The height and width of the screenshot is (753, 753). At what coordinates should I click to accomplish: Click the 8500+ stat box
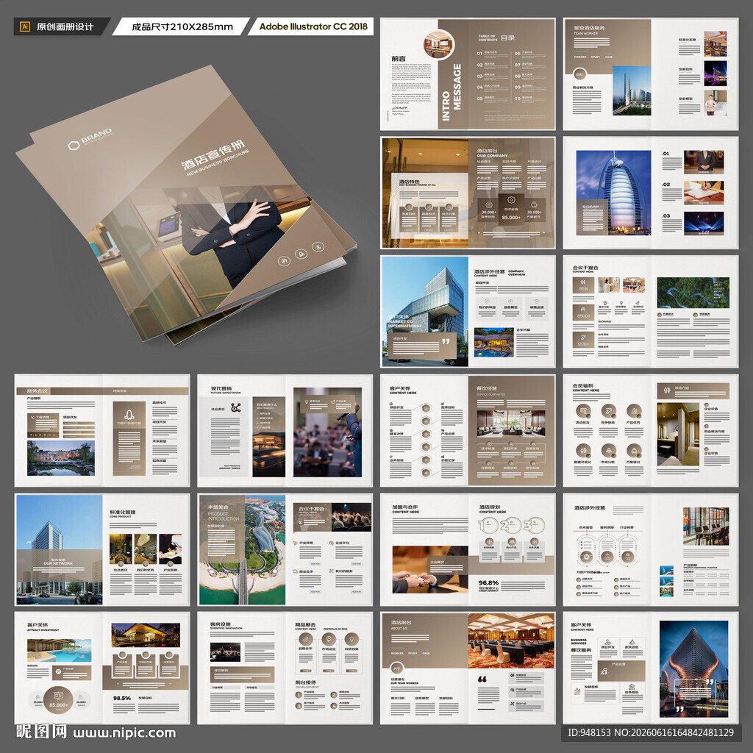tap(583, 313)
